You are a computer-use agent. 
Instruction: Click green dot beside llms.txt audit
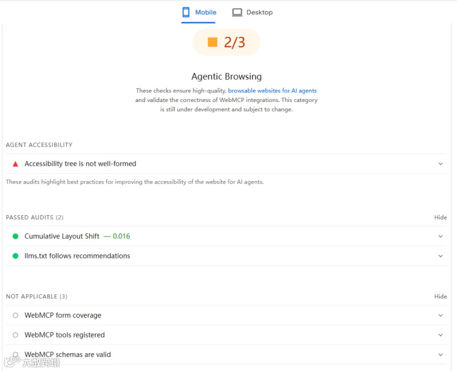tap(15, 256)
